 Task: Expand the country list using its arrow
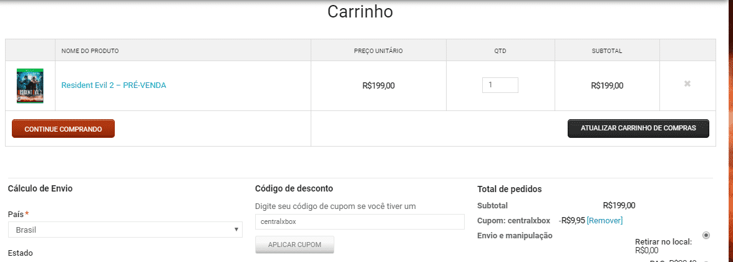(236, 230)
